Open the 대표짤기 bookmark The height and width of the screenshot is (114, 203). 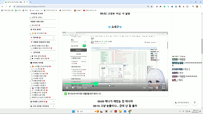[78, 10]
